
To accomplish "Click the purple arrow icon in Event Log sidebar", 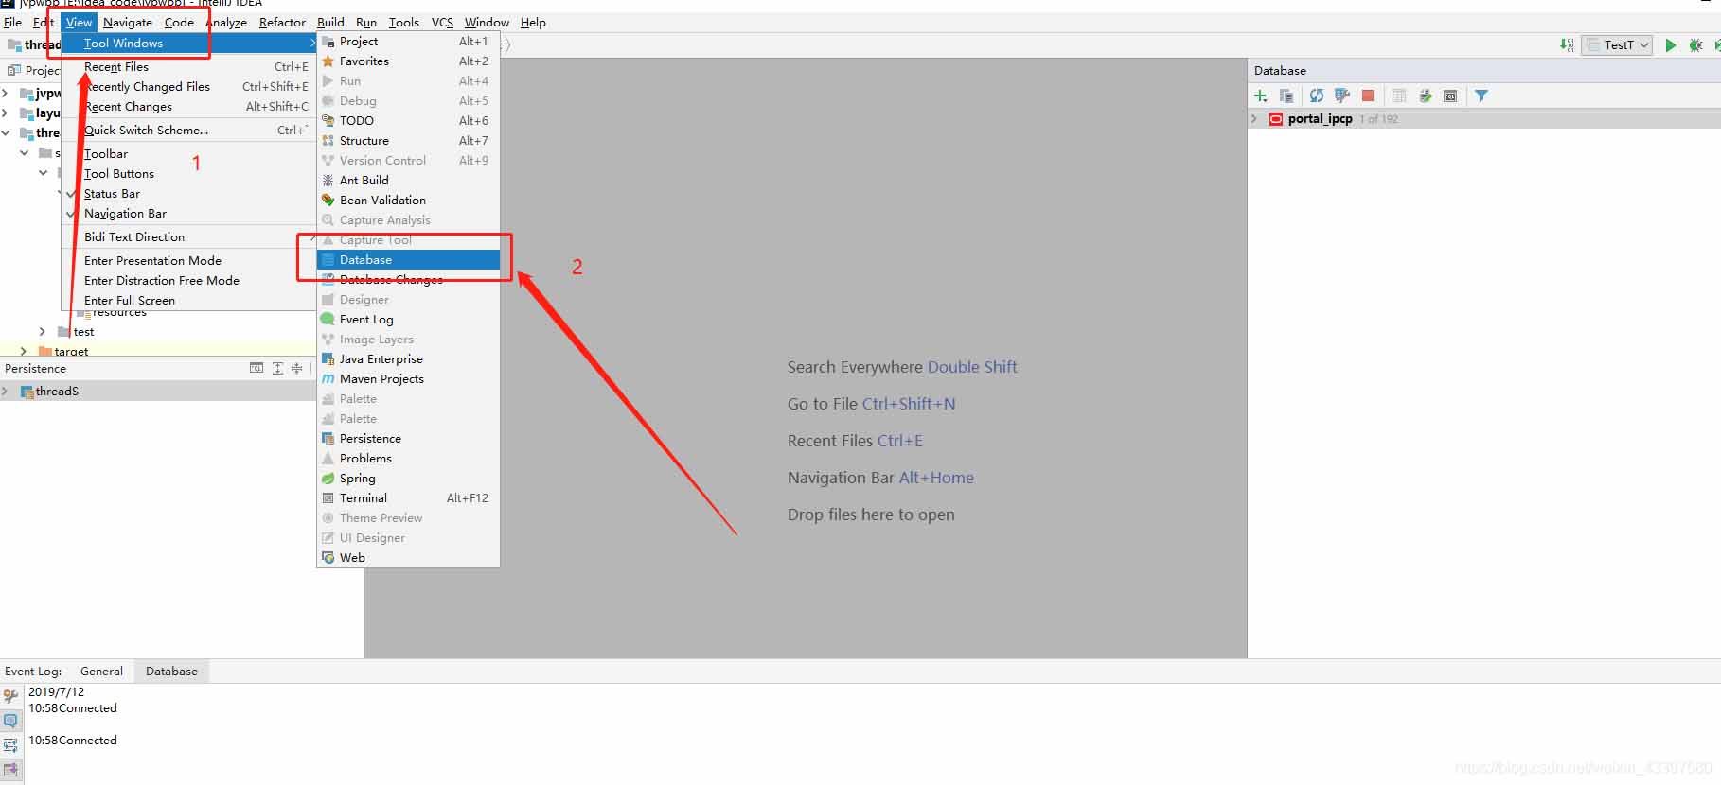I will pyautogui.click(x=11, y=770).
